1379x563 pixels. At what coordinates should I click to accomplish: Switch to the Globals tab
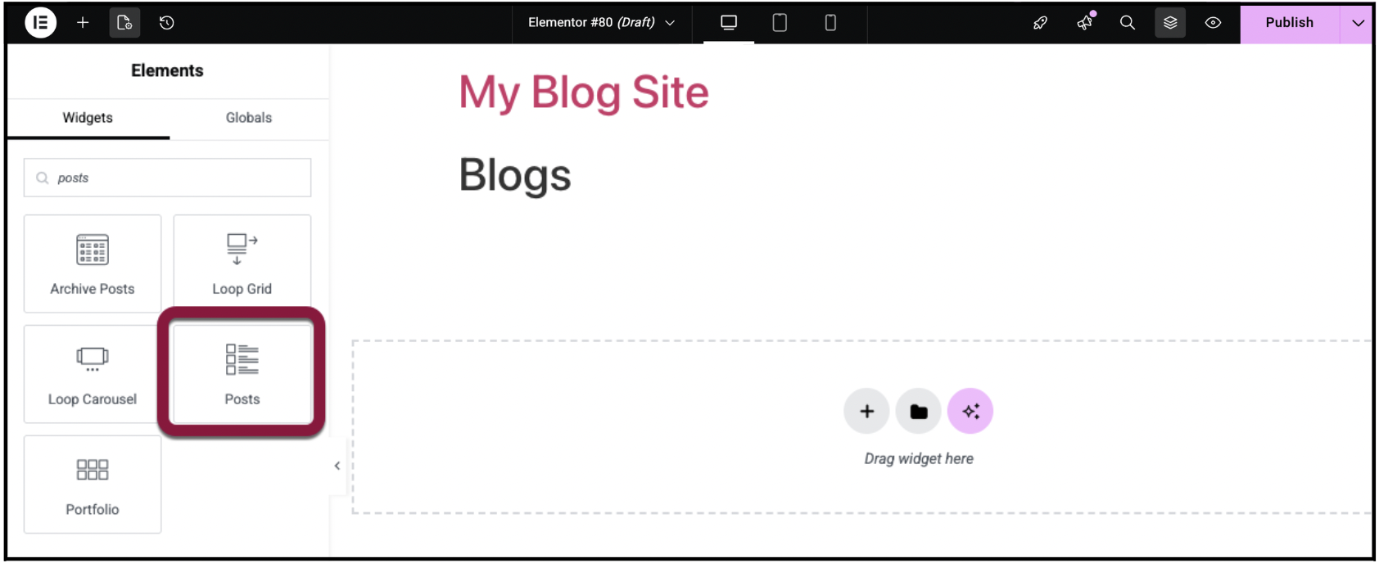[249, 118]
